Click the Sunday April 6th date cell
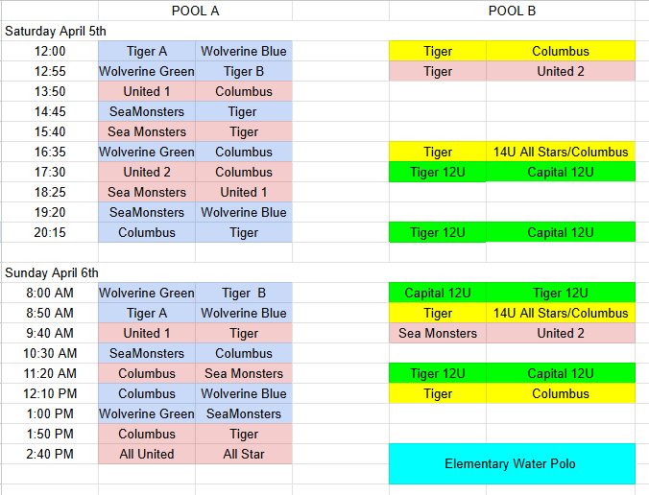The width and height of the screenshot is (649, 495). tap(52, 272)
